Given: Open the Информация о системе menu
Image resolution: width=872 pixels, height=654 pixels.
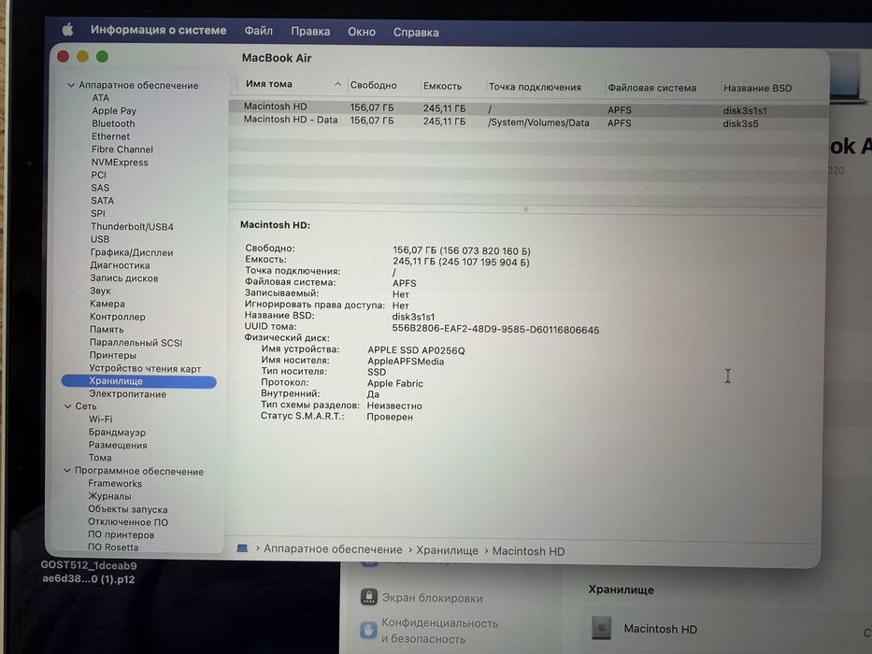Looking at the screenshot, I should point(159,30).
